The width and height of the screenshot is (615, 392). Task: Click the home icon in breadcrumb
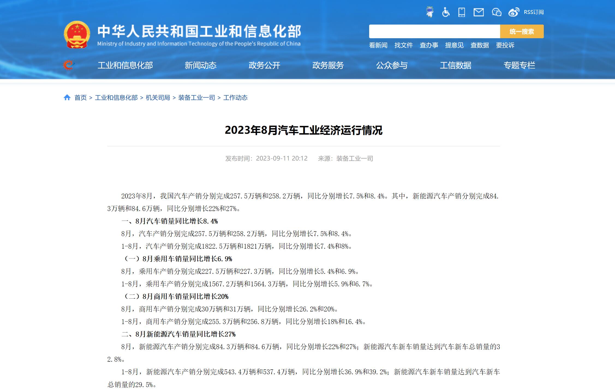(x=67, y=97)
